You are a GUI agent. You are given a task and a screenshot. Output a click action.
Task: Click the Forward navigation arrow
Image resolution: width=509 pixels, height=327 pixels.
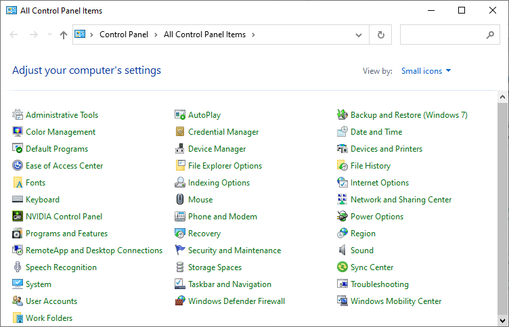34,35
